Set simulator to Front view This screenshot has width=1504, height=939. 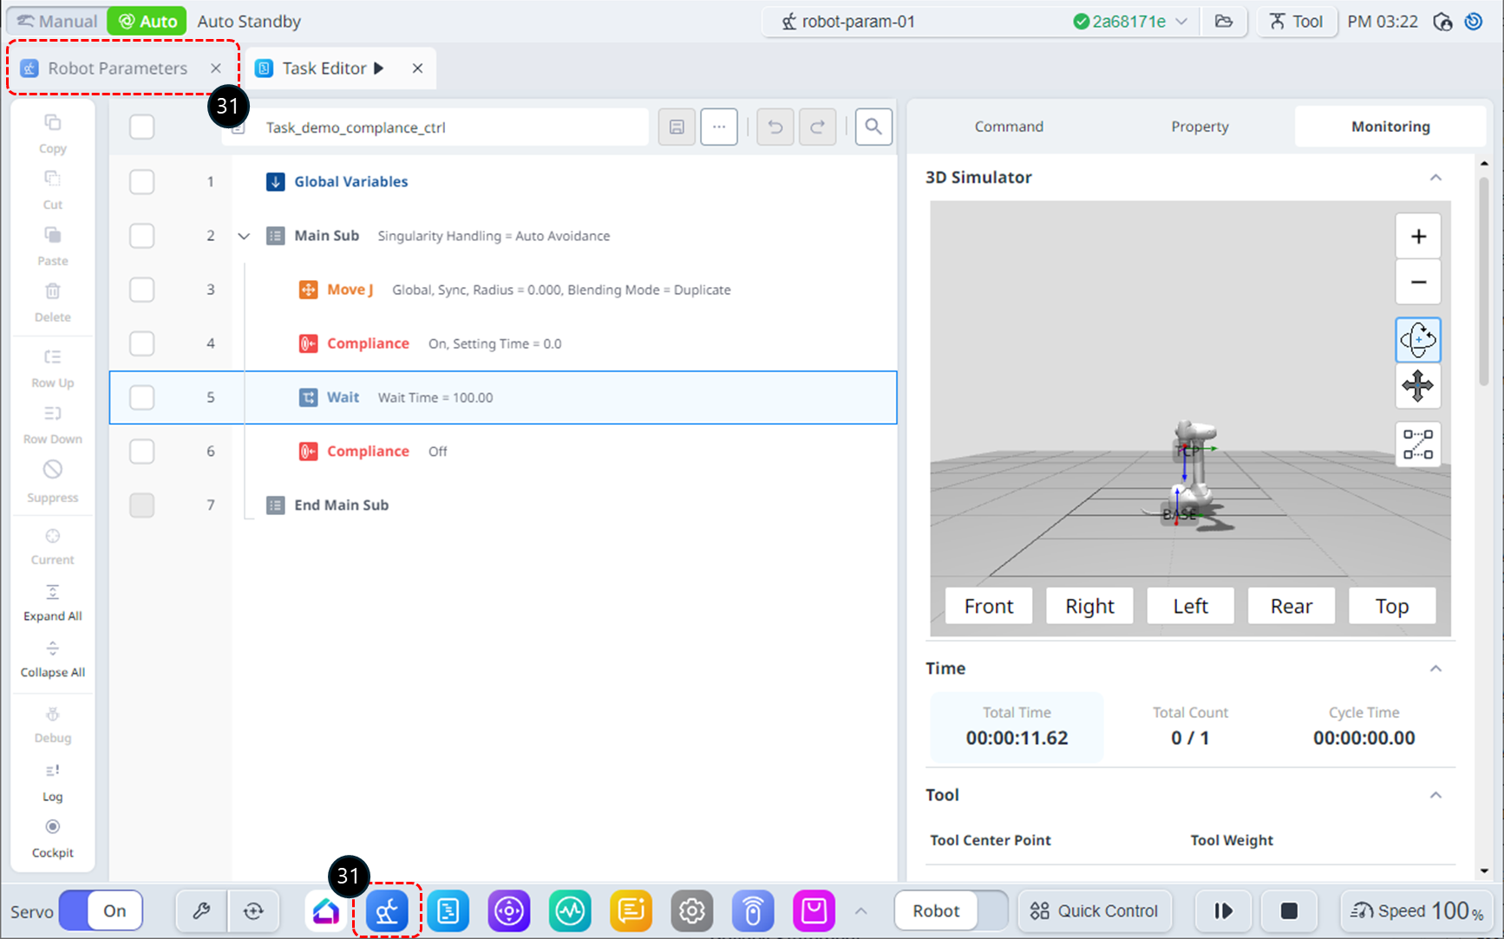tap(988, 606)
